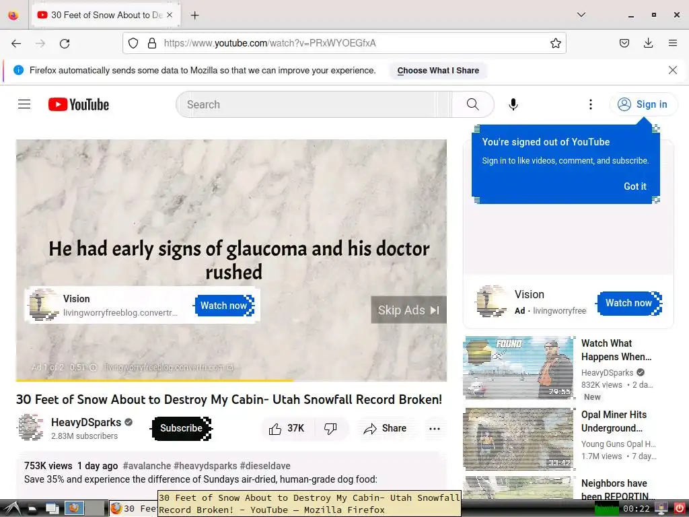The image size is (689, 517).
Task: Open Opal Miner Hits Underground thumbnail
Action: pos(519,439)
